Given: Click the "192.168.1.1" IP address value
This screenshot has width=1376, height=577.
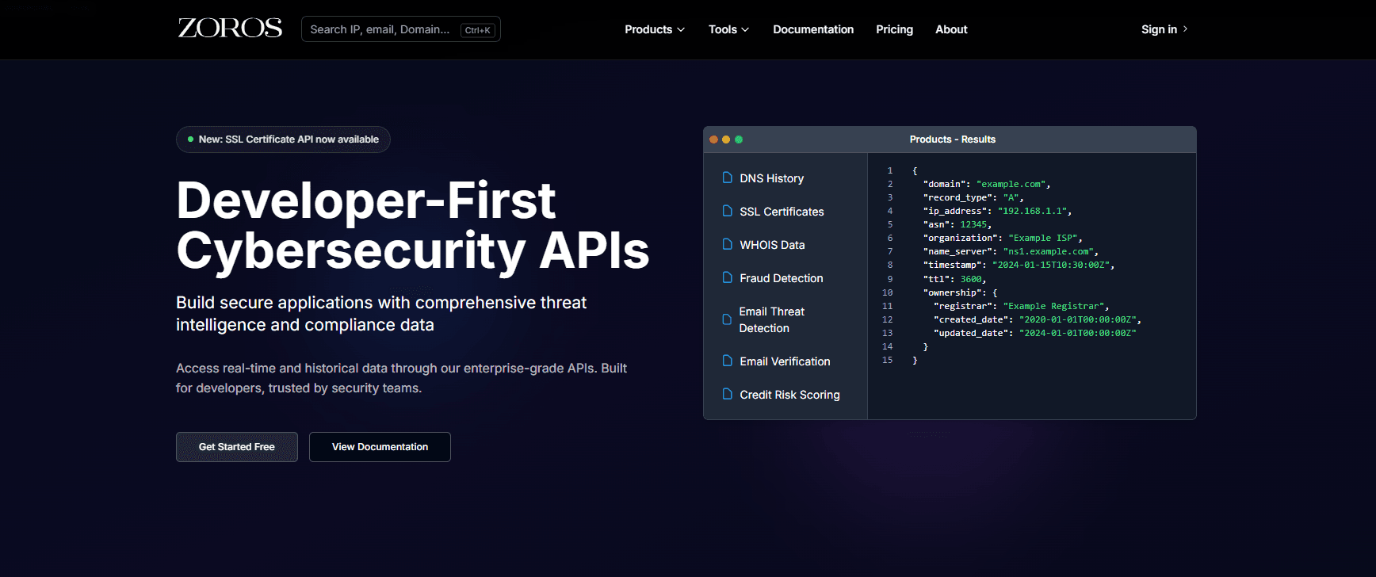Looking at the screenshot, I should 1032,211.
